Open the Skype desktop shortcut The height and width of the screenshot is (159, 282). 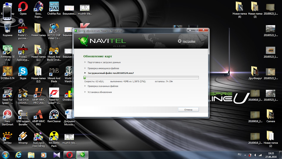pos(23,73)
